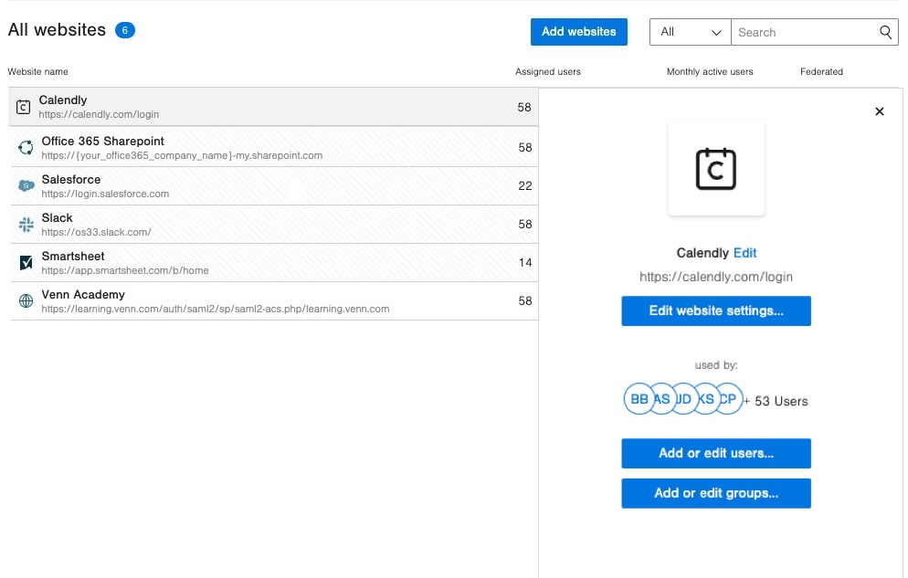Click the Add websites button

point(578,32)
